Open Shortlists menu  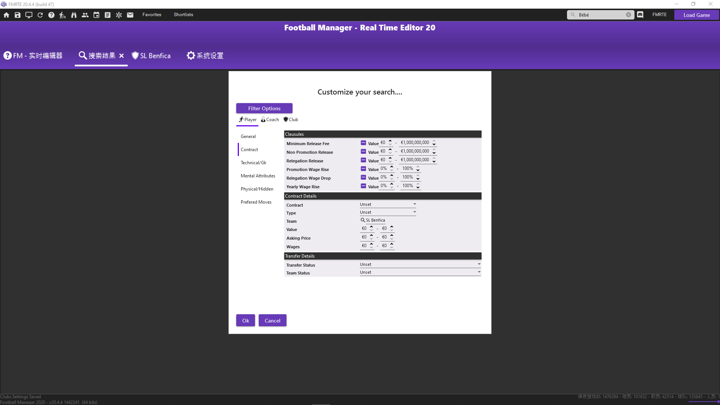click(183, 15)
